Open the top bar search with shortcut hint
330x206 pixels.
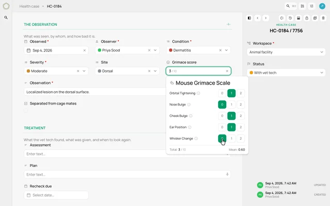pyautogui.click(x=291, y=6)
